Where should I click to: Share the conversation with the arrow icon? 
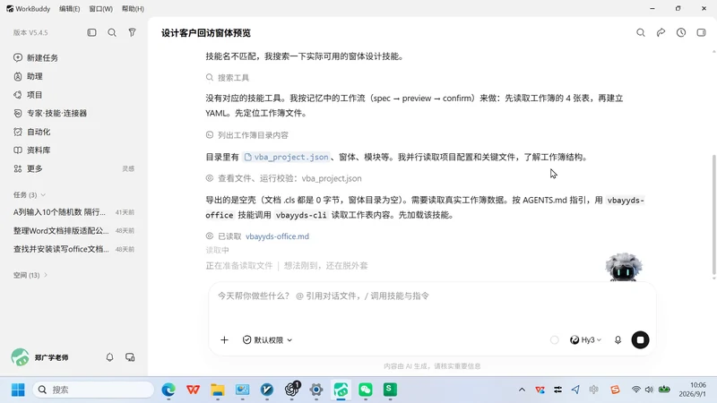pos(661,32)
